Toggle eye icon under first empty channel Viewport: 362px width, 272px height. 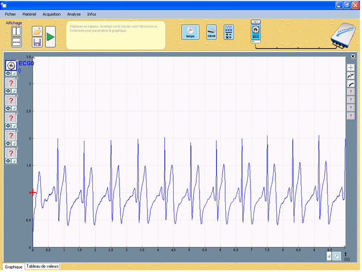pyautogui.click(x=8, y=91)
